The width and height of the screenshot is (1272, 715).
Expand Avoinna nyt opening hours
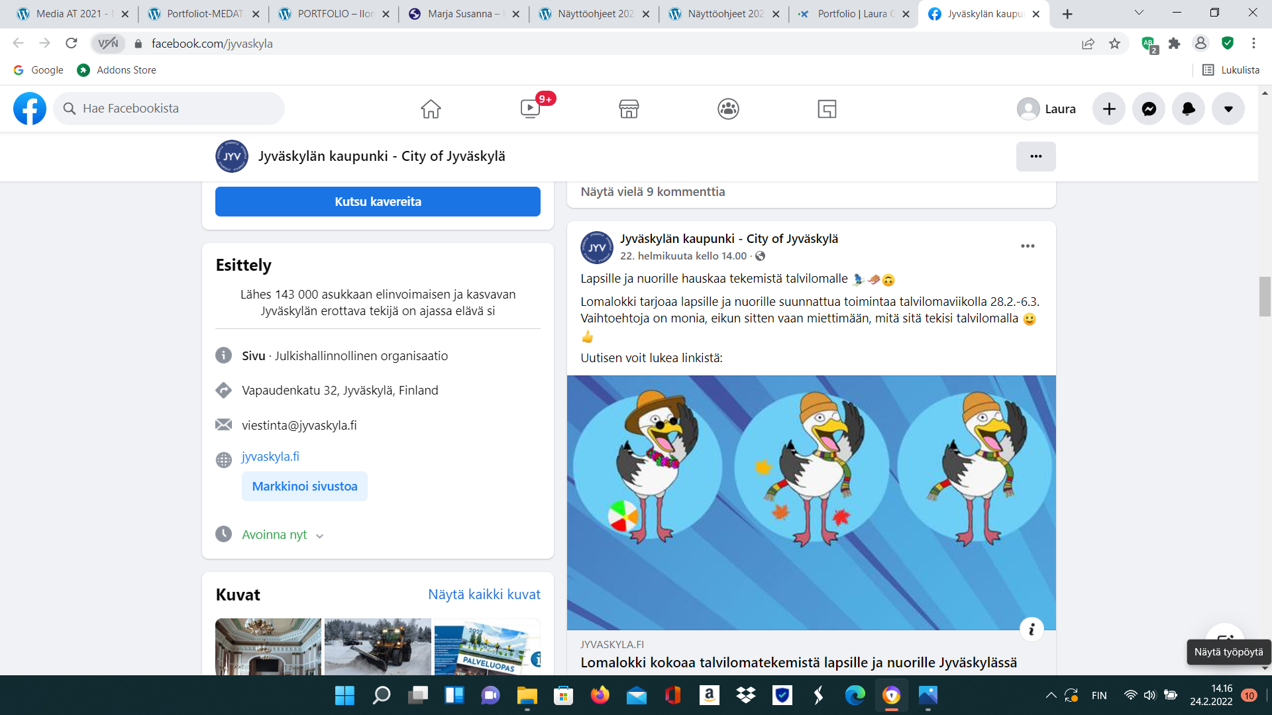(x=319, y=536)
